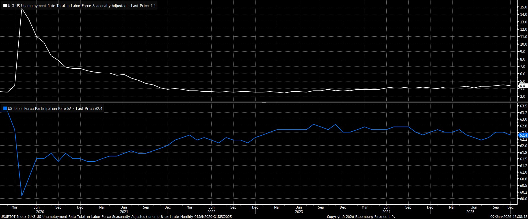This screenshot has height=219, width=528.
Task: Click the white U-3 Unemployment legend color square
Action: (5, 6)
